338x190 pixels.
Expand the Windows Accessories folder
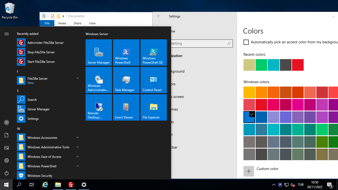(78, 137)
